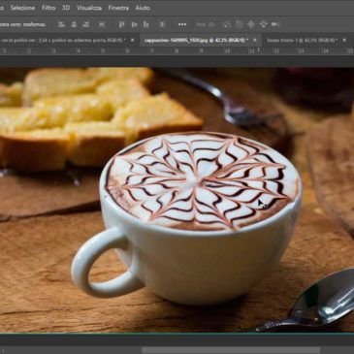This screenshot has height=354, width=354.
Task: Open the three-dots align options
Action: coord(182,24)
